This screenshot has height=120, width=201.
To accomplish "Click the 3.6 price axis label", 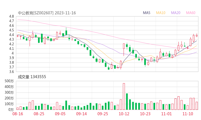I will pyautogui.click(x=11, y=71).
